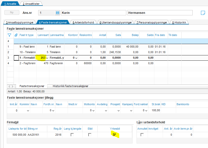Open the Lønnsart 253 dropdown
The image size is (208, 148).
tap(47, 58)
